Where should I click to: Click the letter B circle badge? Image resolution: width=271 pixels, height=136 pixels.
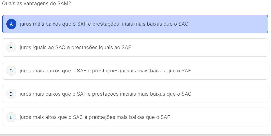tap(11, 47)
